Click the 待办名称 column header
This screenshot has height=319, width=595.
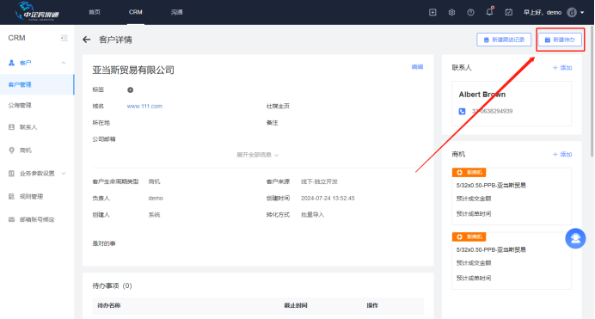click(x=109, y=305)
